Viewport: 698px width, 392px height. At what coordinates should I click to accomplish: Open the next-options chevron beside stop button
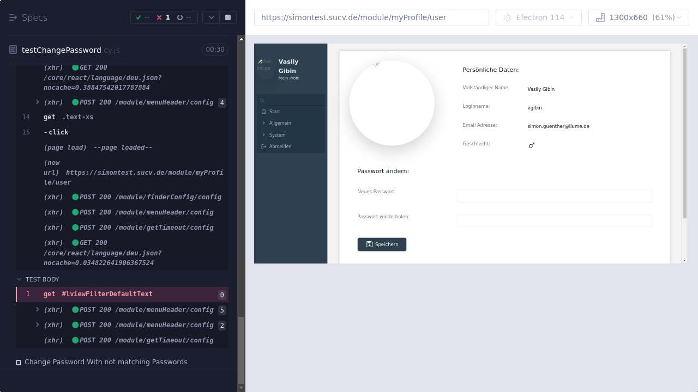coord(212,17)
